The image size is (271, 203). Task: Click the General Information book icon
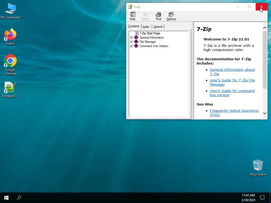136,38
